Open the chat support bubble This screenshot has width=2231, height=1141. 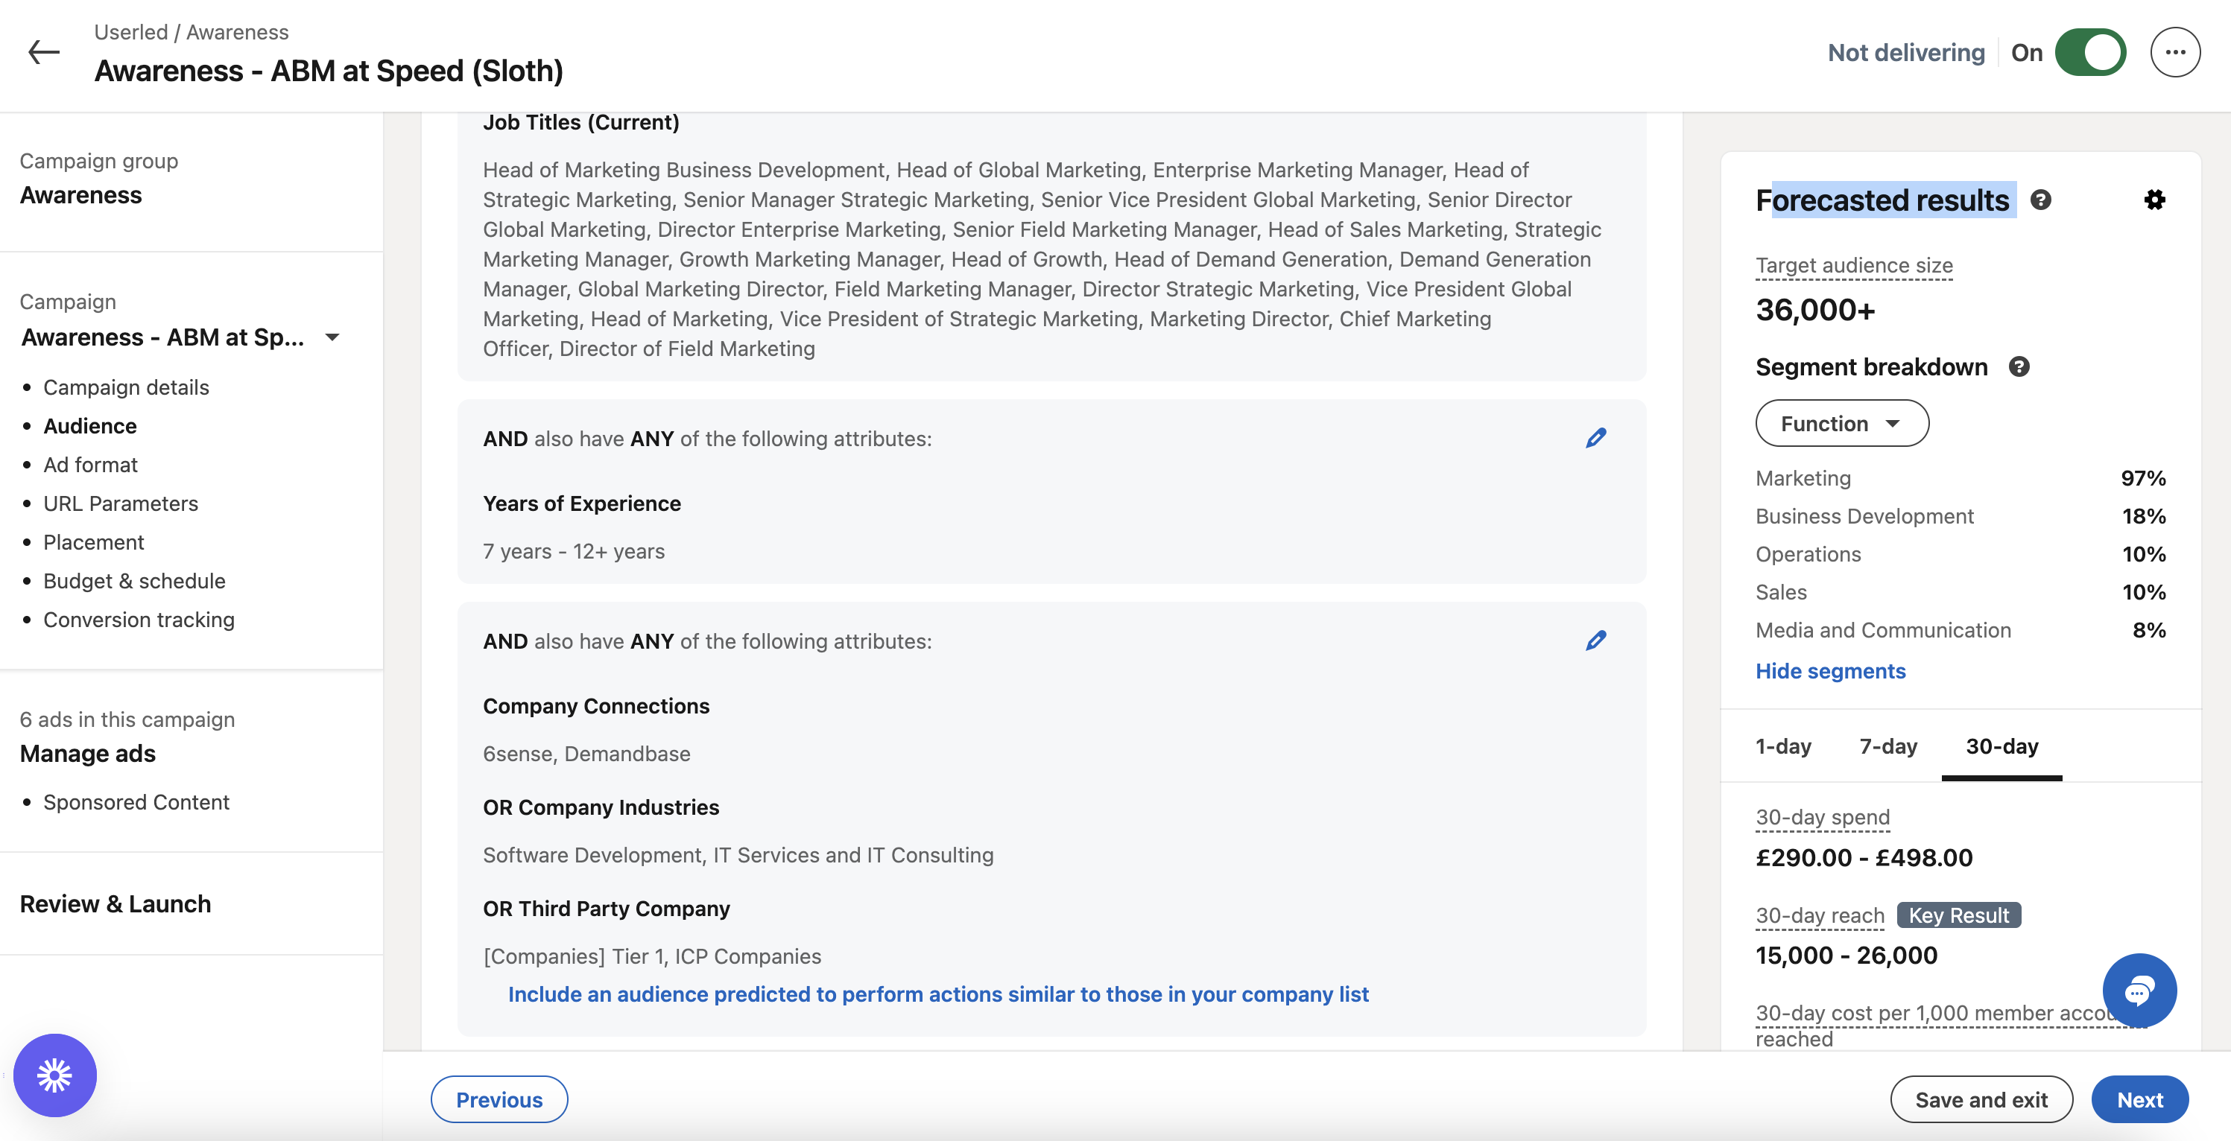2139,991
